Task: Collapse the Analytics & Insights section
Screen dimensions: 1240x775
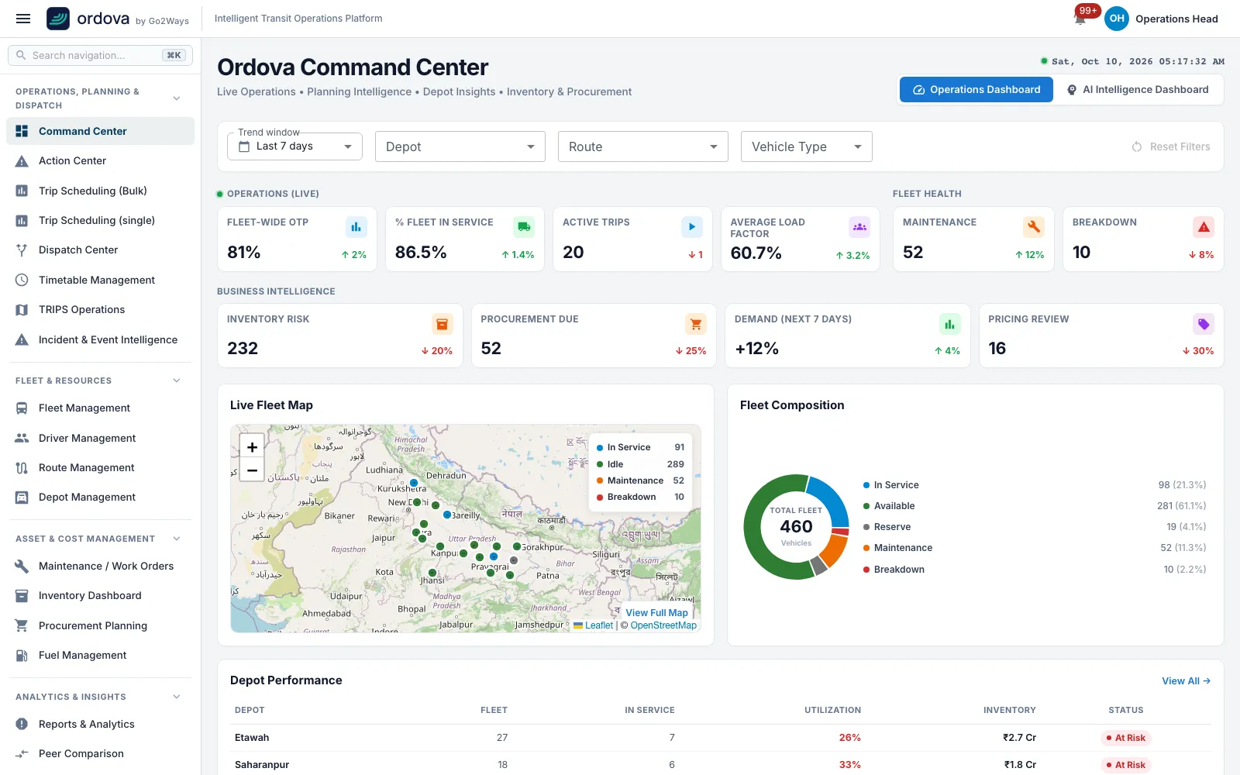Action: point(177,697)
